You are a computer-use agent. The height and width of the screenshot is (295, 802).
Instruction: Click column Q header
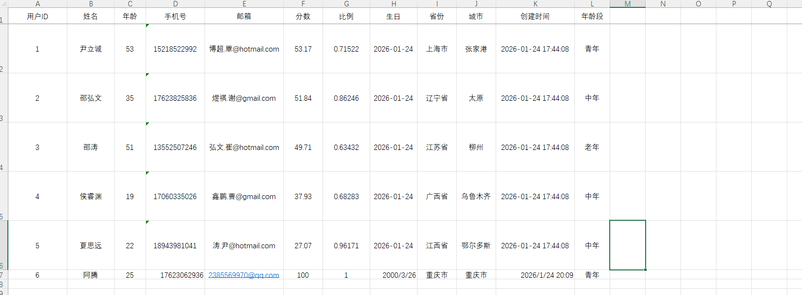click(x=769, y=4)
